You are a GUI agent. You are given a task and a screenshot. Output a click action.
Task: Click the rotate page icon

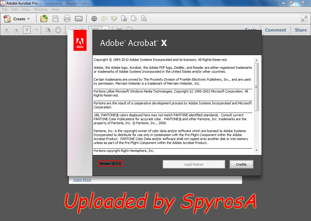(x=134, y=19)
